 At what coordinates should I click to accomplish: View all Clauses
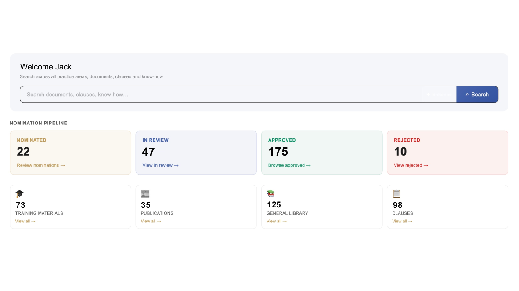pyautogui.click(x=402, y=221)
